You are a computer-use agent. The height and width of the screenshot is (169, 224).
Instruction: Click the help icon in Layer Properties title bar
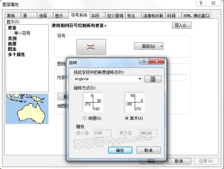pos(201,3)
